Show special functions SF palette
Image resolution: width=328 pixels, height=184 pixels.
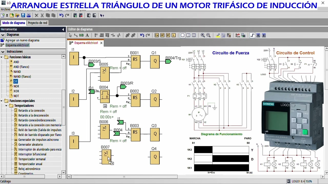pos(168,35)
